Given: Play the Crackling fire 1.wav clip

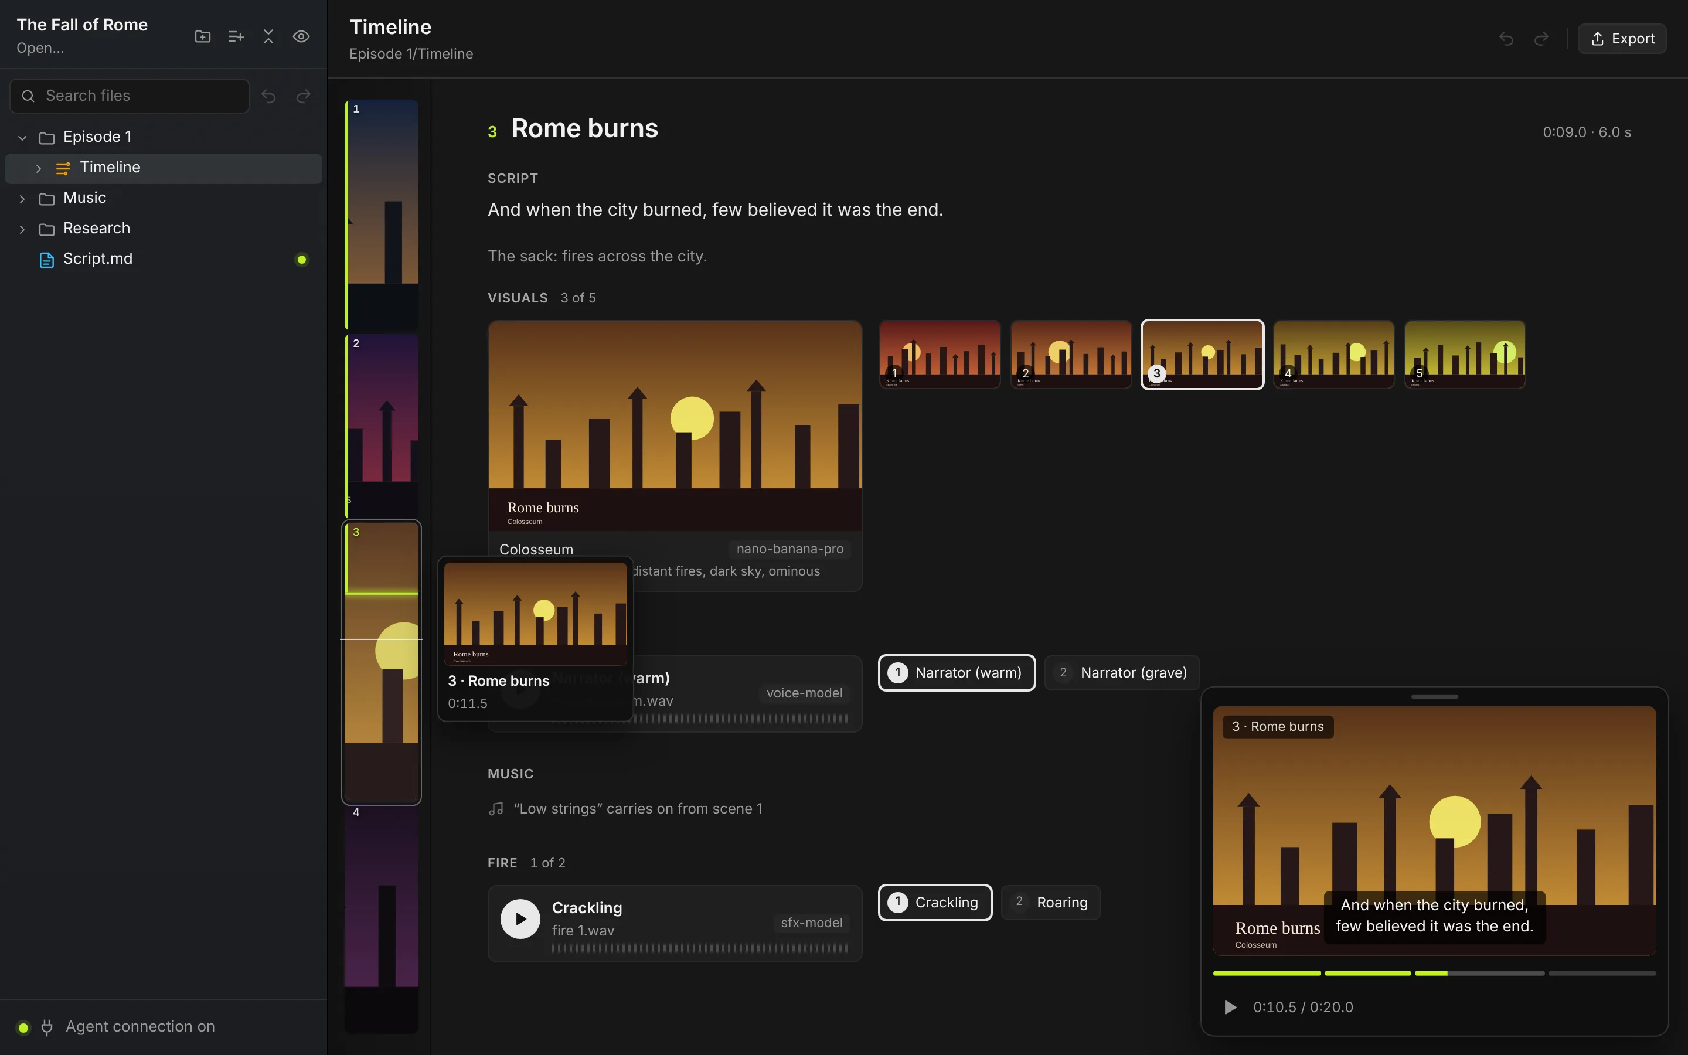Looking at the screenshot, I should click(520, 919).
